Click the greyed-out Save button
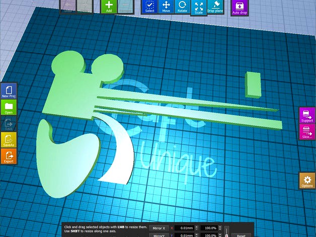316x237 pixels. pos(9,124)
